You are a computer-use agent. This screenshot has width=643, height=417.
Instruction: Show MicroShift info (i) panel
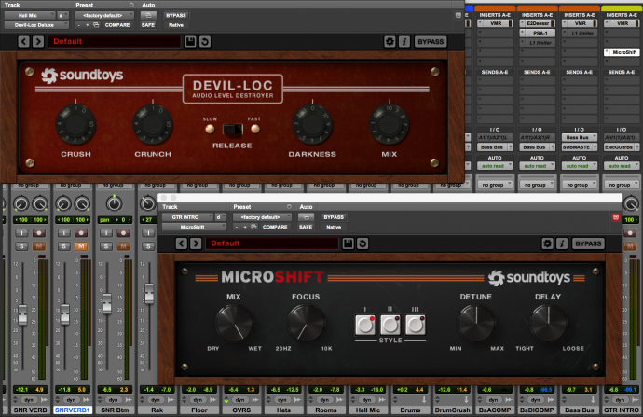(561, 243)
